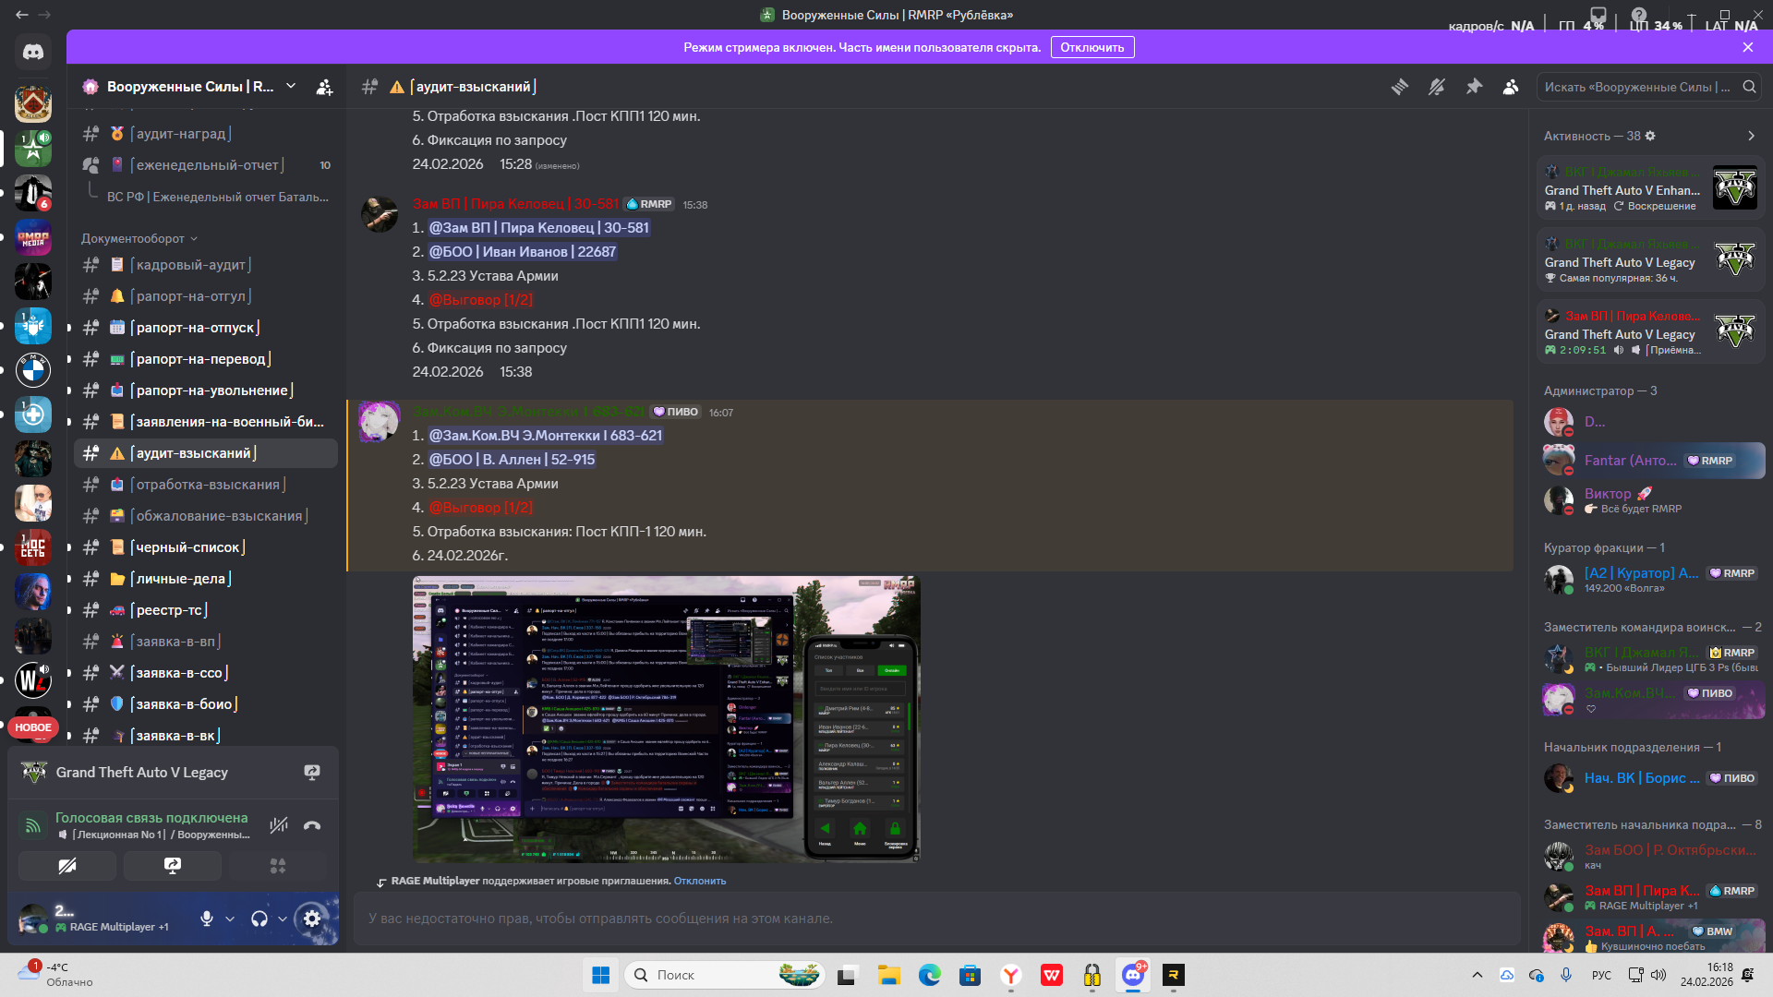This screenshot has width=1773, height=997.
Task: Toggle camera in voice panel
Action: [67, 866]
